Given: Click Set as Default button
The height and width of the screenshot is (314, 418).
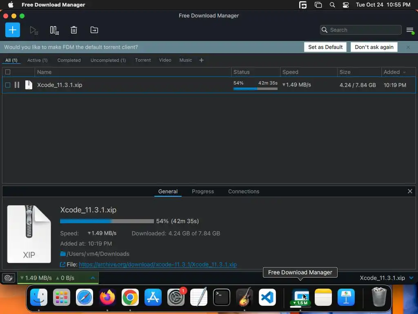Looking at the screenshot, I should (x=325, y=47).
